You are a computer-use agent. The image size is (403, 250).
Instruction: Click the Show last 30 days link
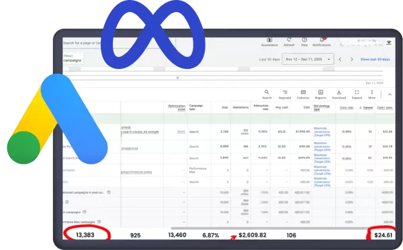(375, 59)
